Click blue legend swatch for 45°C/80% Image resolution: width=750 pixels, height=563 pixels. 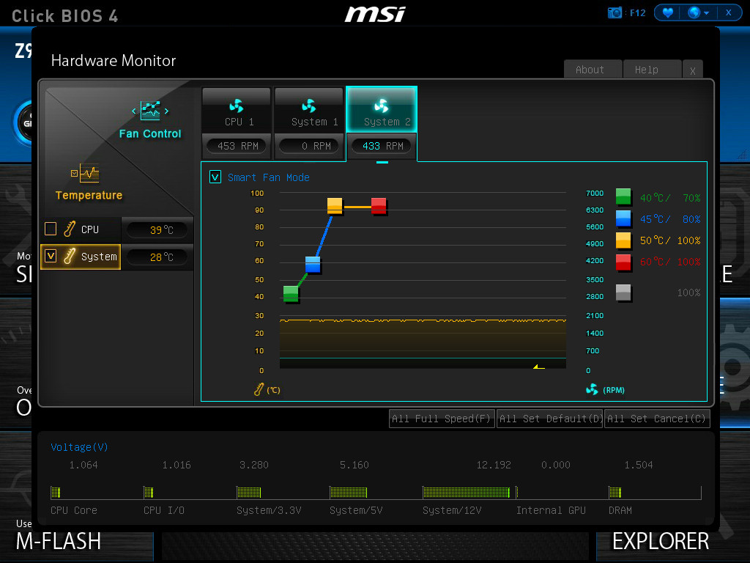[623, 218]
